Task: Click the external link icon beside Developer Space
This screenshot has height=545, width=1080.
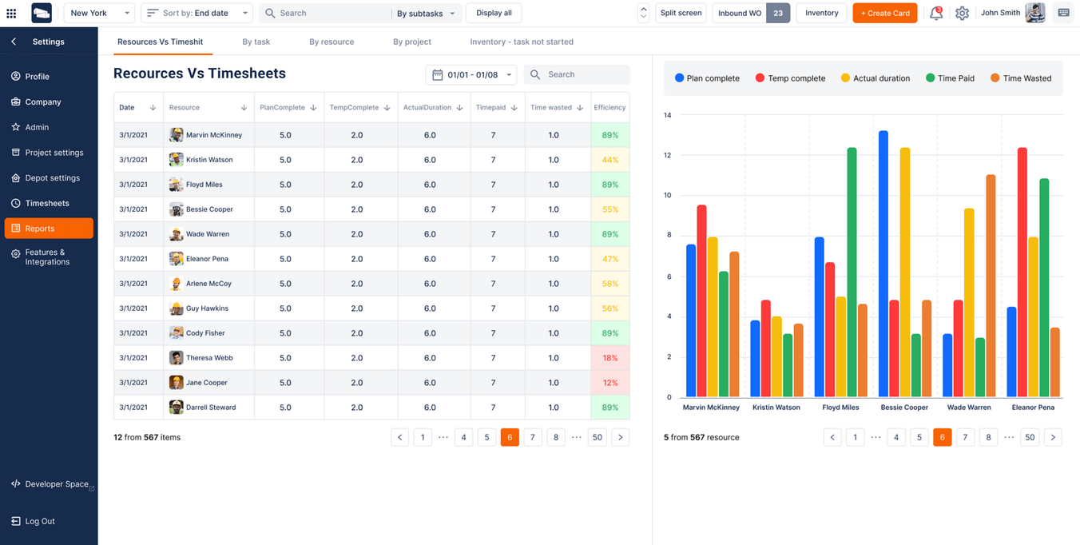Action: (x=92, y=487)
